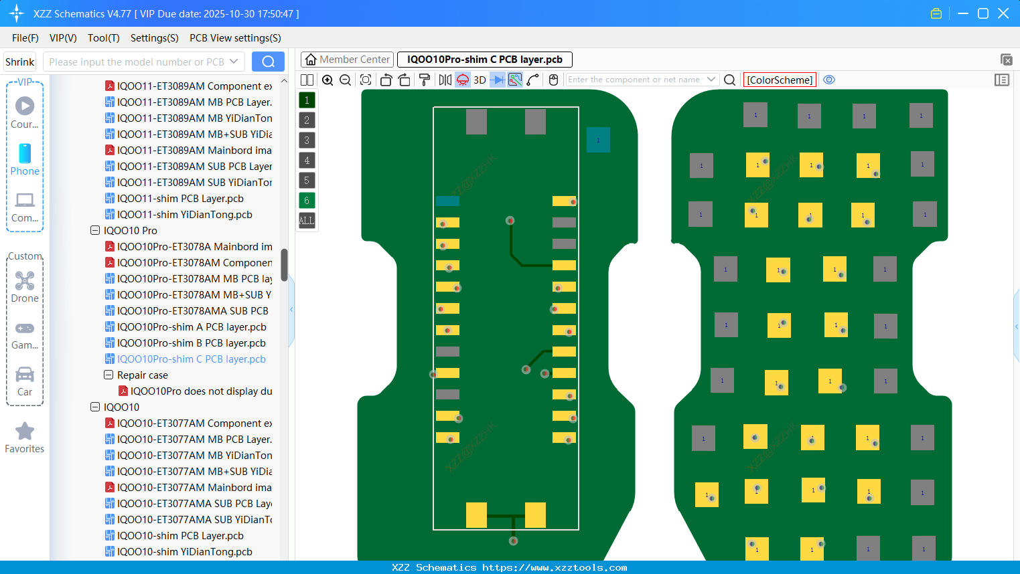Select the zoom out tool

pyautogui.click(x=344, y=80)
